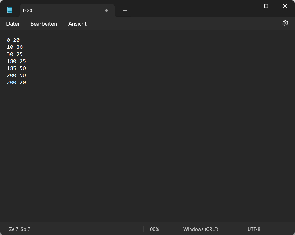Click the 100% zoom status entry

click(x=153, y=229)
